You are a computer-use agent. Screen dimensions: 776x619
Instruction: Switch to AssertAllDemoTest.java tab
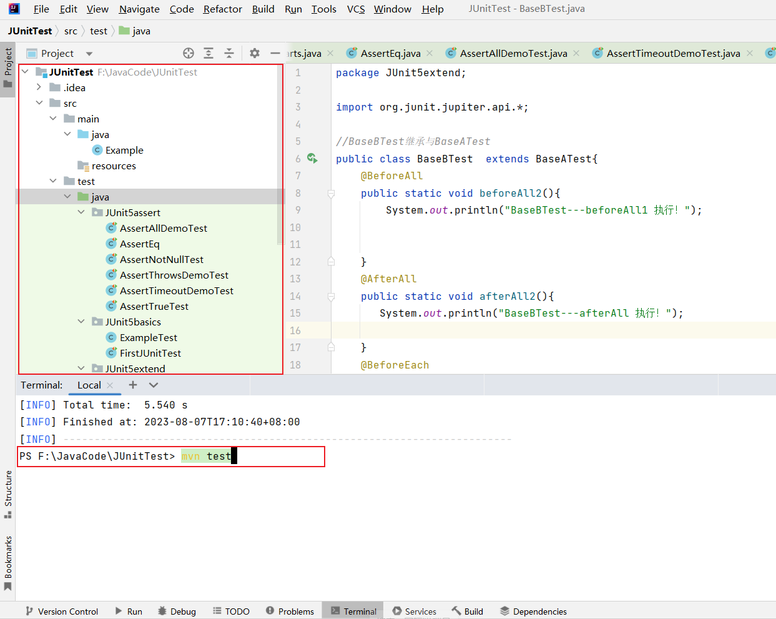513,53
